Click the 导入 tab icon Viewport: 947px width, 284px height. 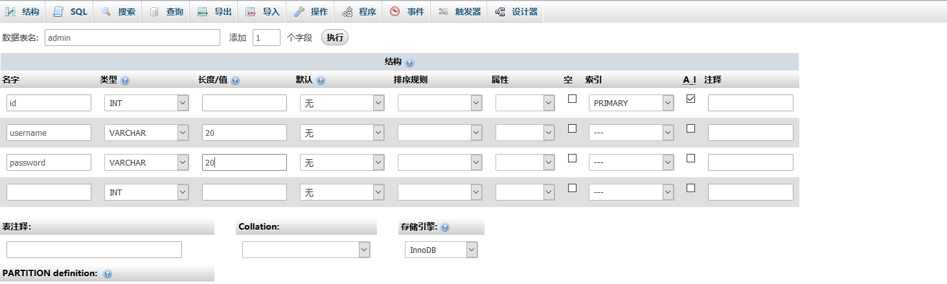click(251, 12)
